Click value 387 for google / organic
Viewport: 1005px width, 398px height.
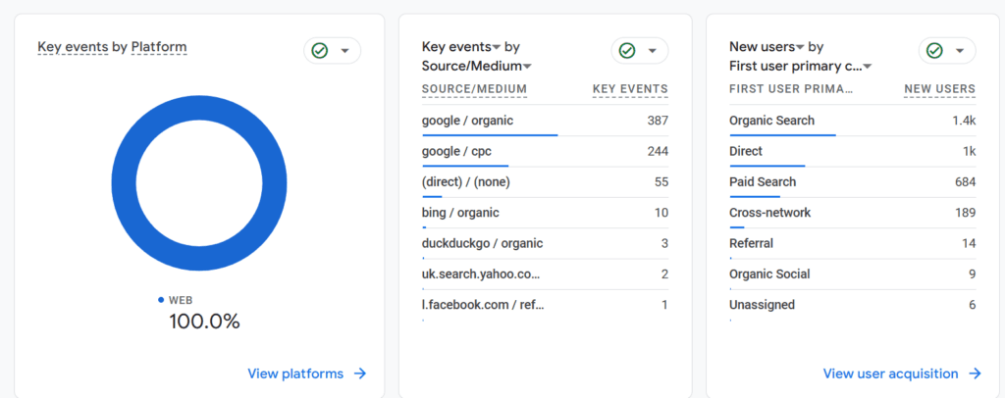658,121
